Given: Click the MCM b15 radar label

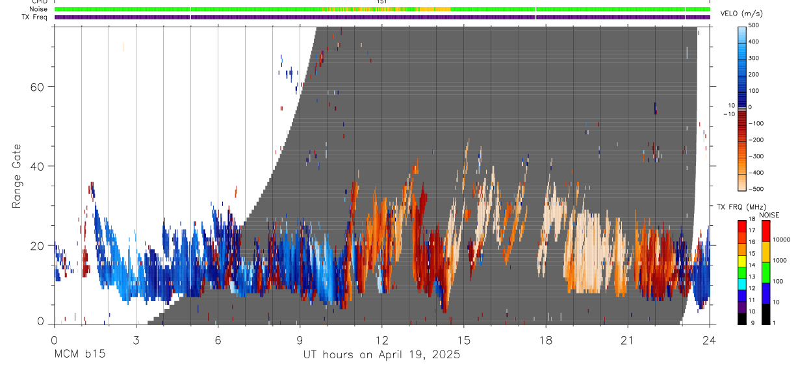Looking at the screenshot, I should pyautogui.click(x=79, y=355).
